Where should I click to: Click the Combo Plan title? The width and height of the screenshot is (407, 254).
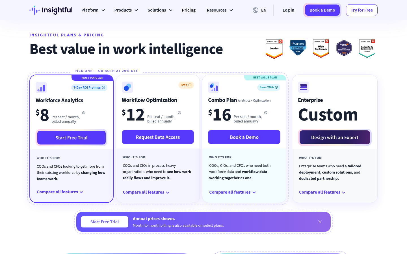click(222, 100)
